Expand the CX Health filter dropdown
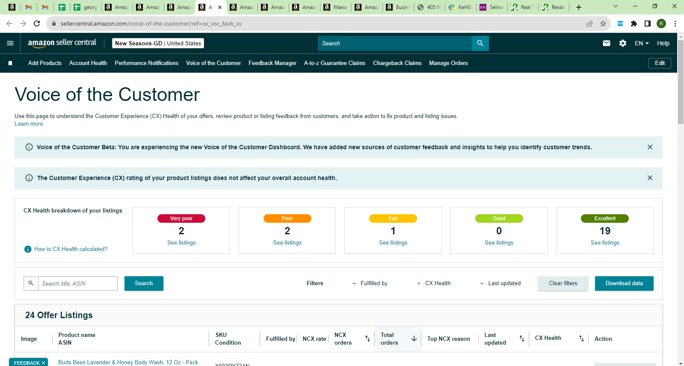The image size is (684, 366). (x=434, y=283)
